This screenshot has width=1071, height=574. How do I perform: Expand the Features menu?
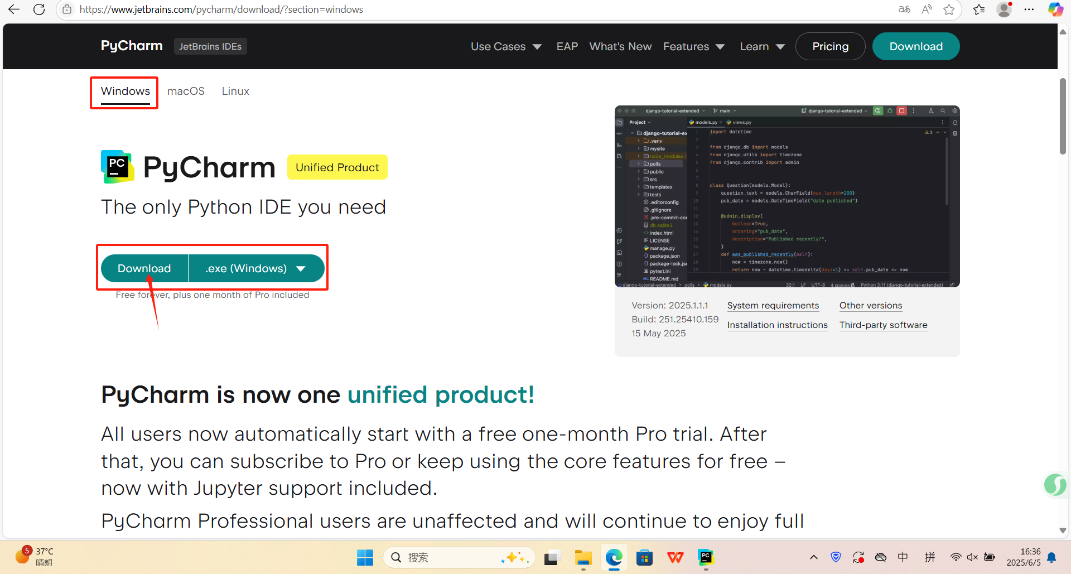(694, 46)
